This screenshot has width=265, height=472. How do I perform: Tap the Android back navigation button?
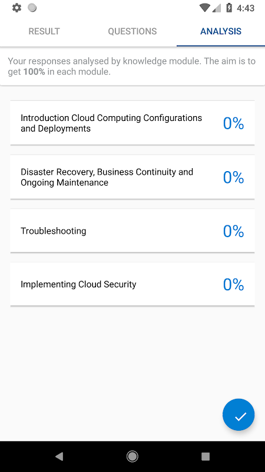59,457
